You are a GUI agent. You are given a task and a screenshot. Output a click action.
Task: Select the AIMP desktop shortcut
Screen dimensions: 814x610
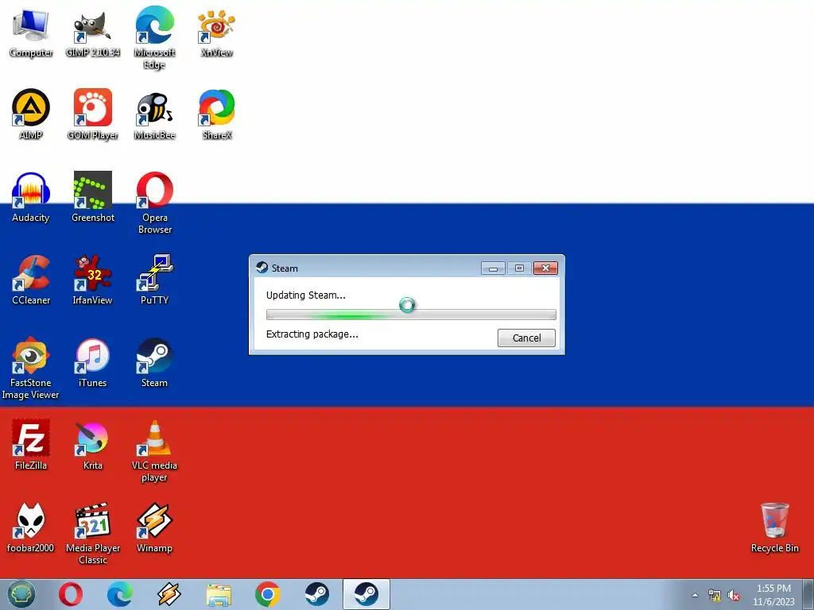(x=31, y=114)
